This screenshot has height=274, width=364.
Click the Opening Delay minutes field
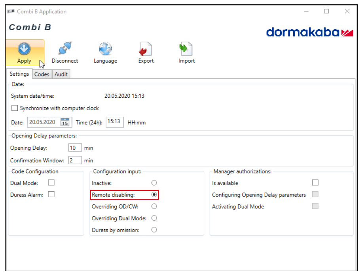click(75, 148)
